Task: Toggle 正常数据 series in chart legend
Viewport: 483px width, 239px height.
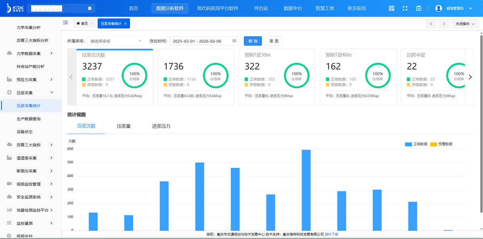Action: 416,144
